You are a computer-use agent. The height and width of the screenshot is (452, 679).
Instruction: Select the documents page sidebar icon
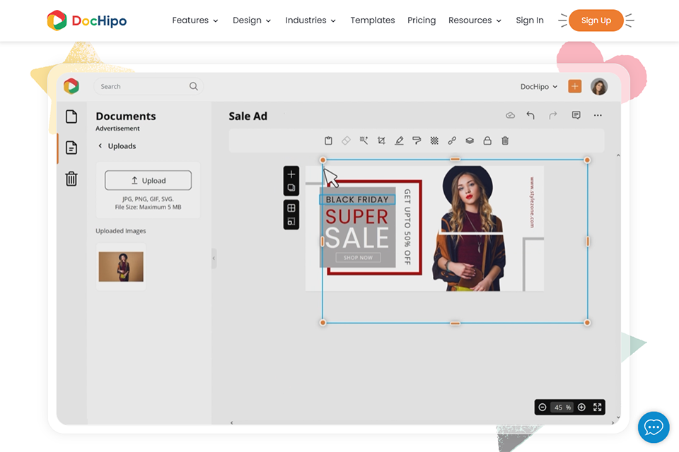[x=71, y=148]
